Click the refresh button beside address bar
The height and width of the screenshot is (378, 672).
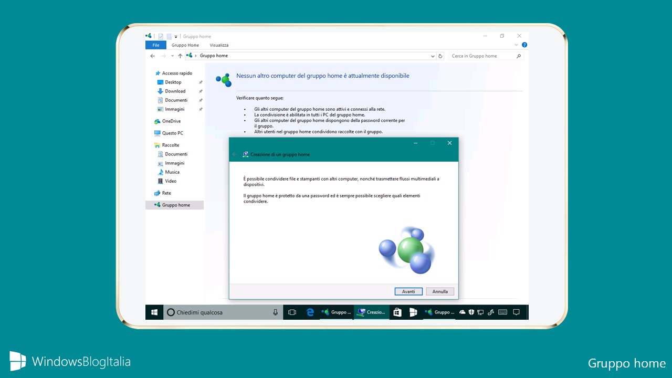tap(440, 56)
